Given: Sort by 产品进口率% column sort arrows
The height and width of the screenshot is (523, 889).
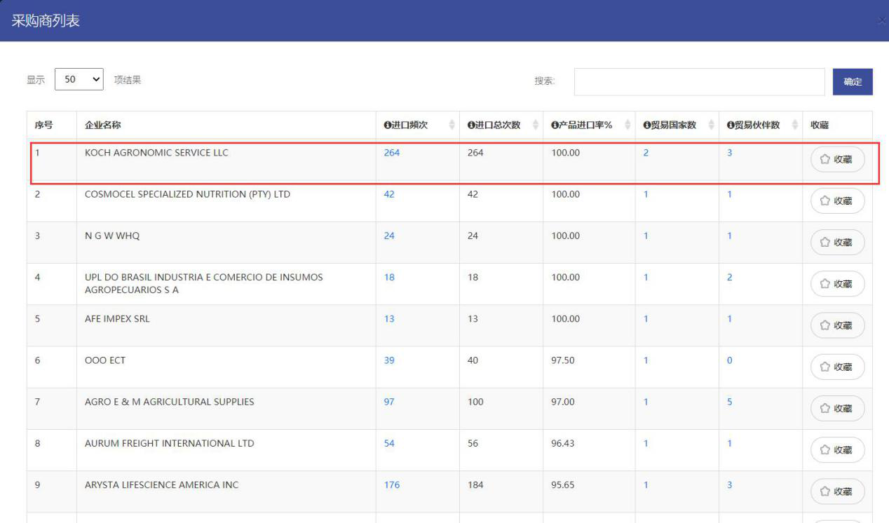Looking at the screenshot, I should point(627,125).
